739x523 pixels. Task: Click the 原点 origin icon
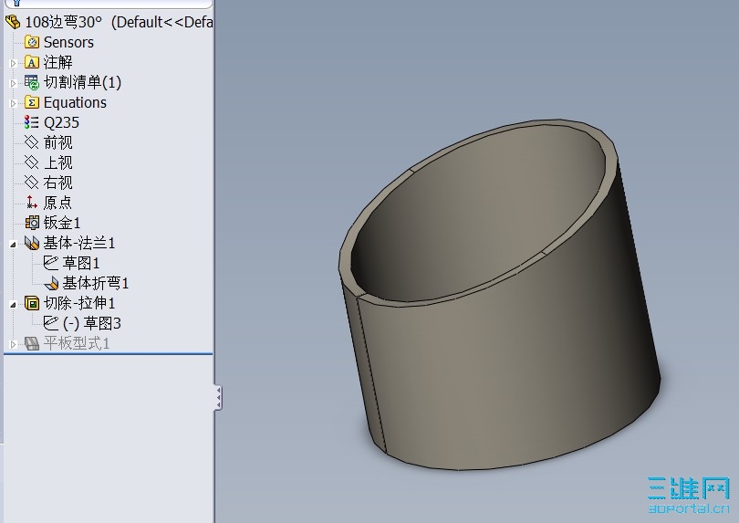click(32, 203)
